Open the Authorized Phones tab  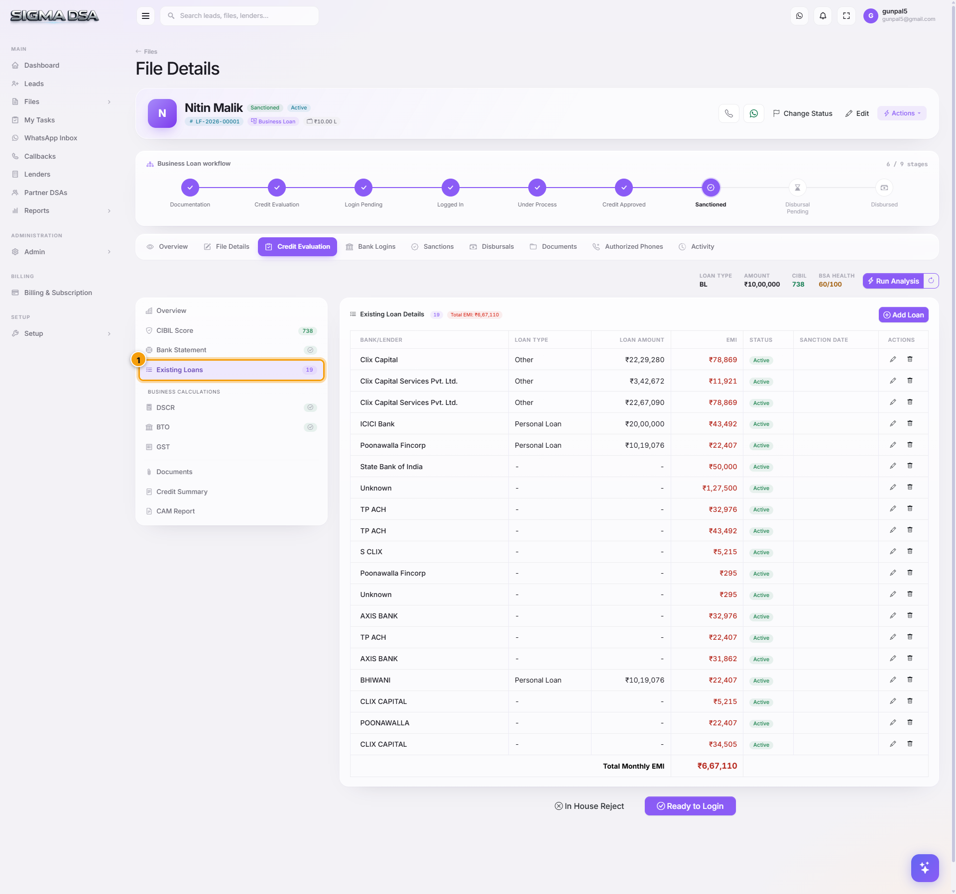(627, 247)
